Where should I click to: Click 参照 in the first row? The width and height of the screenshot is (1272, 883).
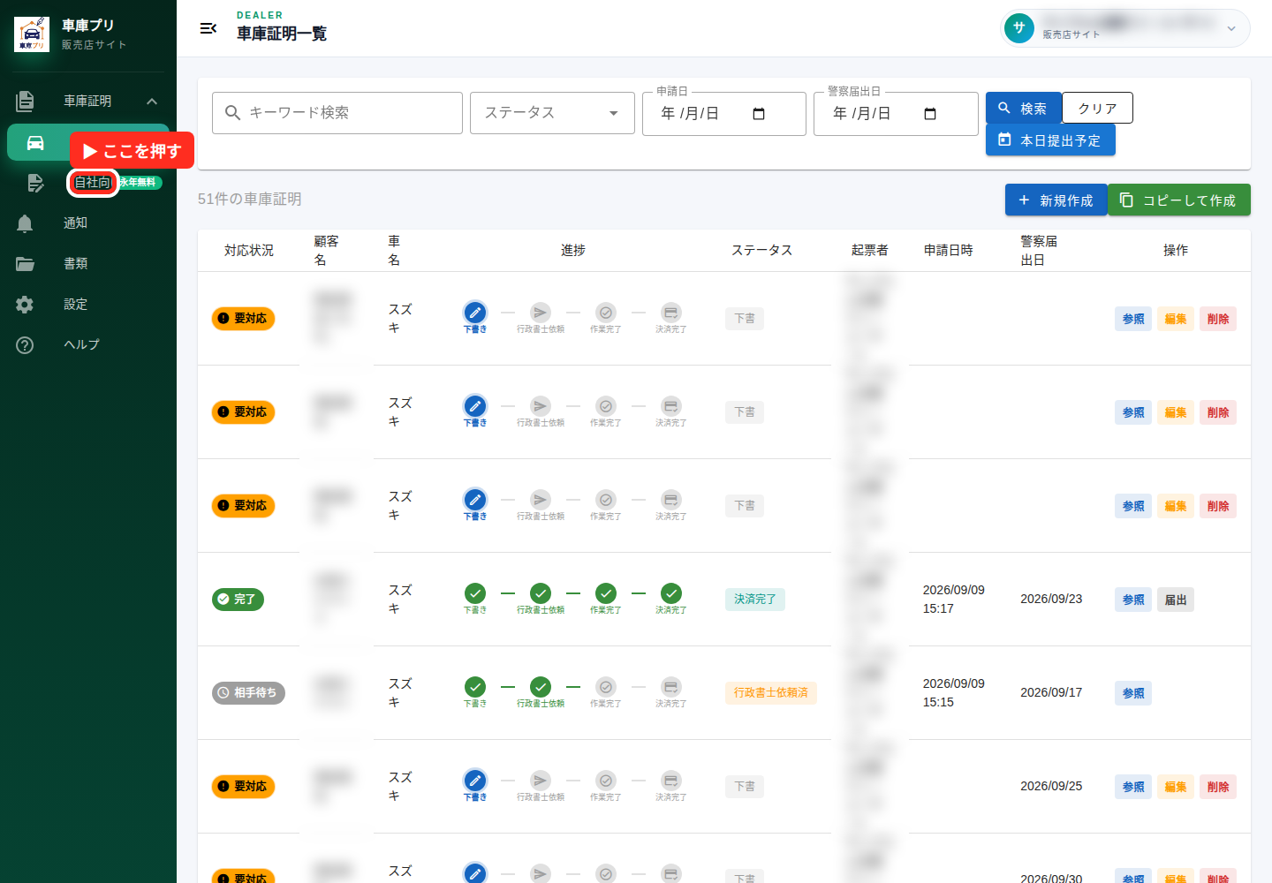pos(1133,319)
